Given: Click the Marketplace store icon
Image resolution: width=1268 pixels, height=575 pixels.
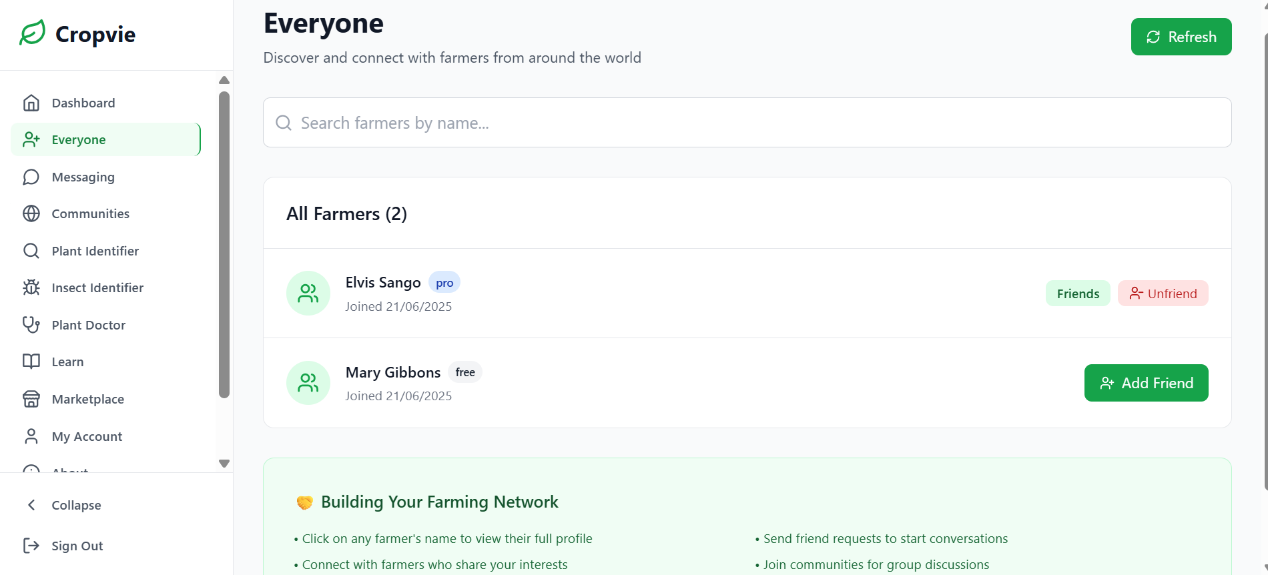Looking at the screenshot, I should click(31, 399).
